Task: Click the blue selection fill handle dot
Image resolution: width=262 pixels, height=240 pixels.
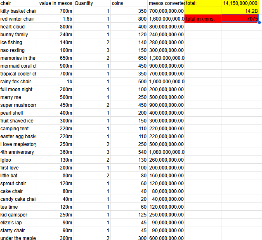Action: [260, 23]
